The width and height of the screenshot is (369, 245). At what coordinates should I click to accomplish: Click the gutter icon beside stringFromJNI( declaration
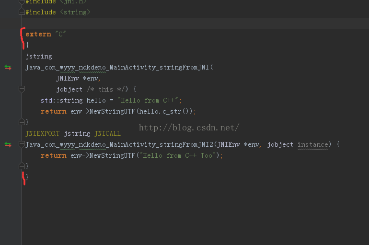[x=8, y=68]
